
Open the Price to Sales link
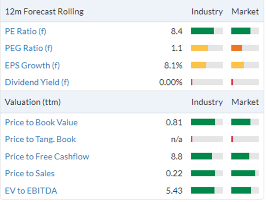(x=30, y=173)
